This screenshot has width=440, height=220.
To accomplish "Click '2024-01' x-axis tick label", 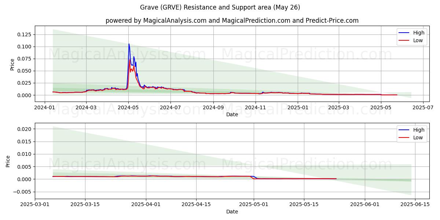I will click(x=45, y=108).
